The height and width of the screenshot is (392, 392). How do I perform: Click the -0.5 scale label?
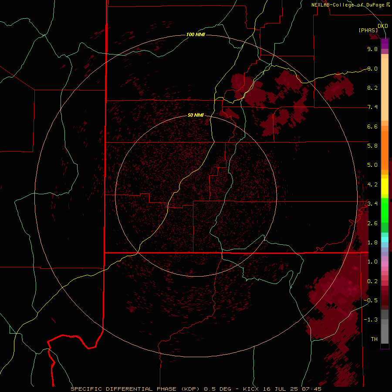tap(371, 301)
